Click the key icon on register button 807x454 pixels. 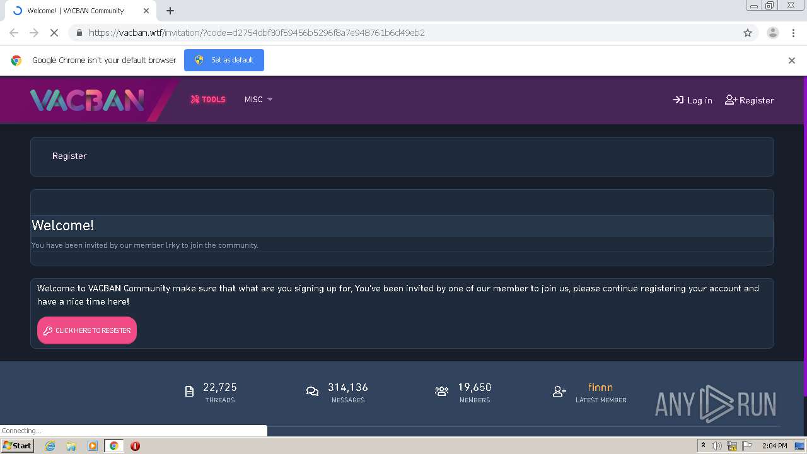click(x=48, y=330)
